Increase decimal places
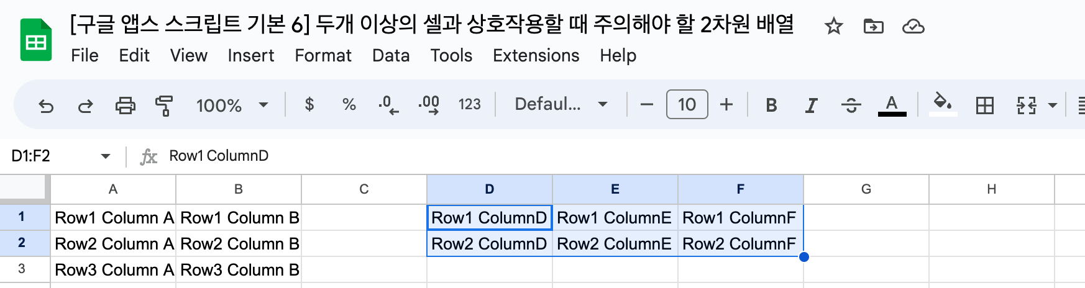 coord(429,105)
